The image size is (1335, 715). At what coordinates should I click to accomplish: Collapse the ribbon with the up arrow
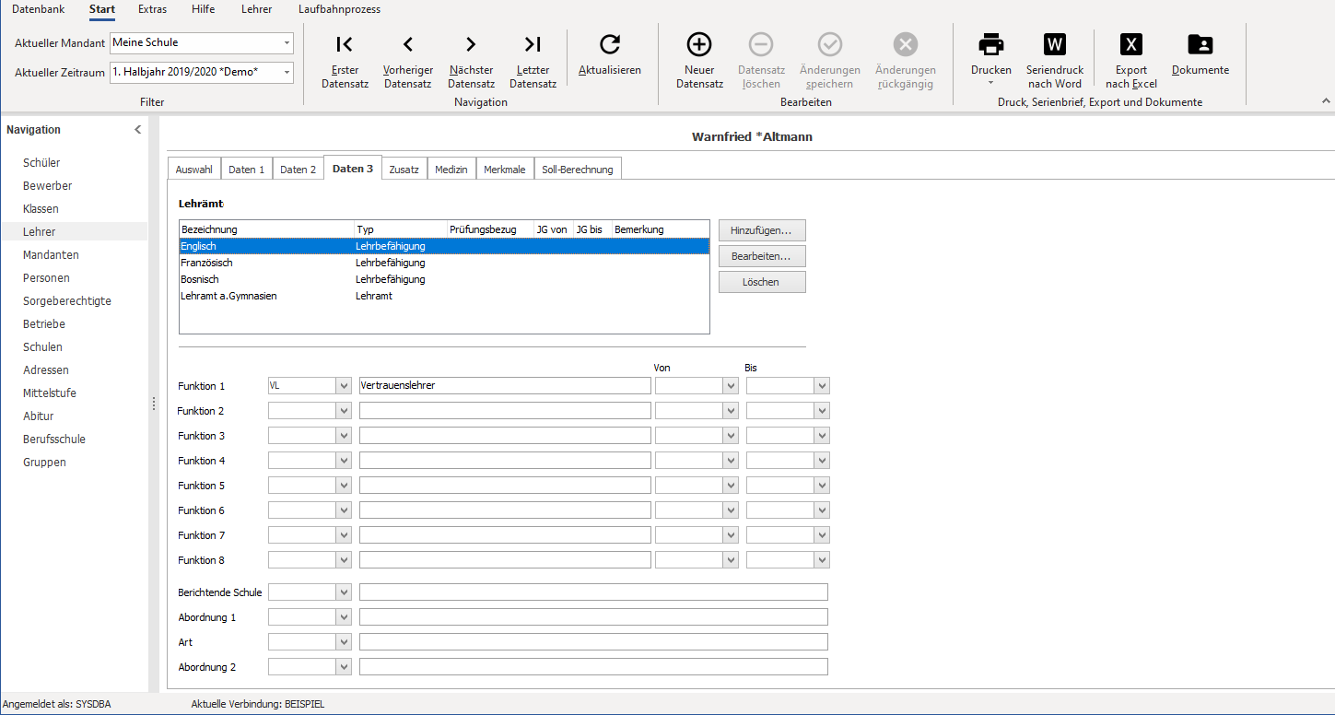click(1326, 101)
